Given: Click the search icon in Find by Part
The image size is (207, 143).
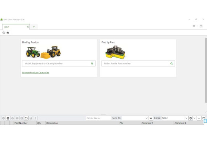Looking at the screenshot, I should [171, 63].
